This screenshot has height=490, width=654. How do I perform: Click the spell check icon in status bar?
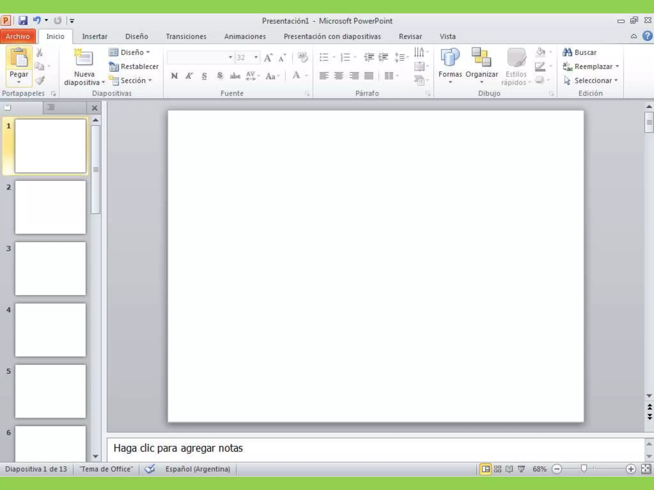[150, 469]
